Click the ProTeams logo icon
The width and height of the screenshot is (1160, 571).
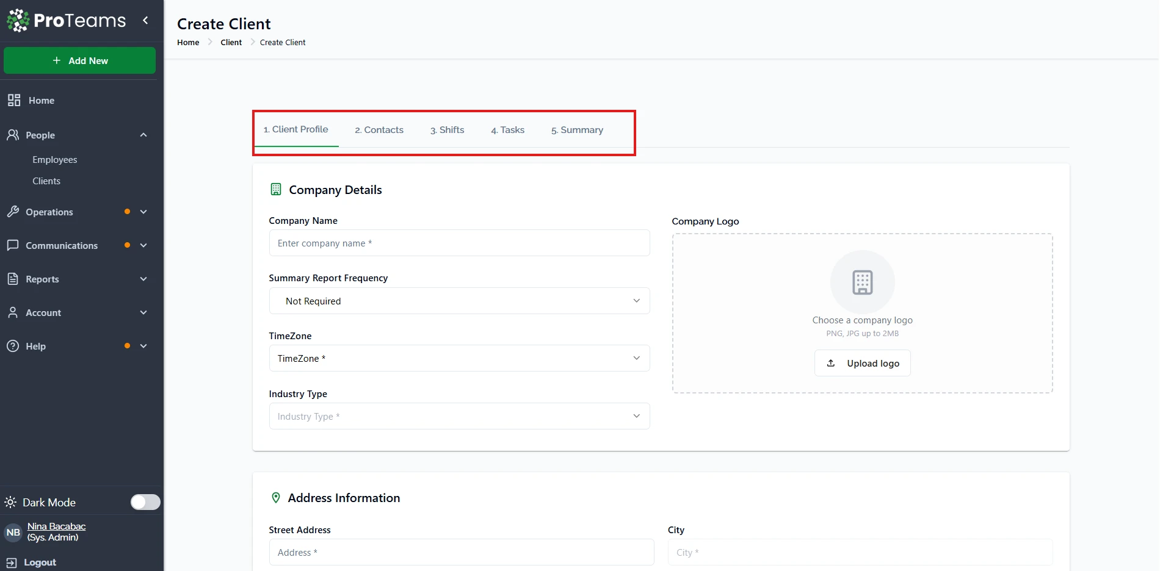[18, 21]
